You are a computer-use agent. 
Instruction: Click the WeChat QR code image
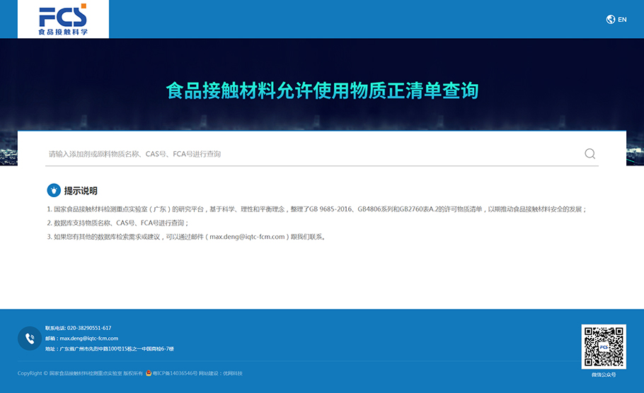pyautogui.click(x=604, y=346)
